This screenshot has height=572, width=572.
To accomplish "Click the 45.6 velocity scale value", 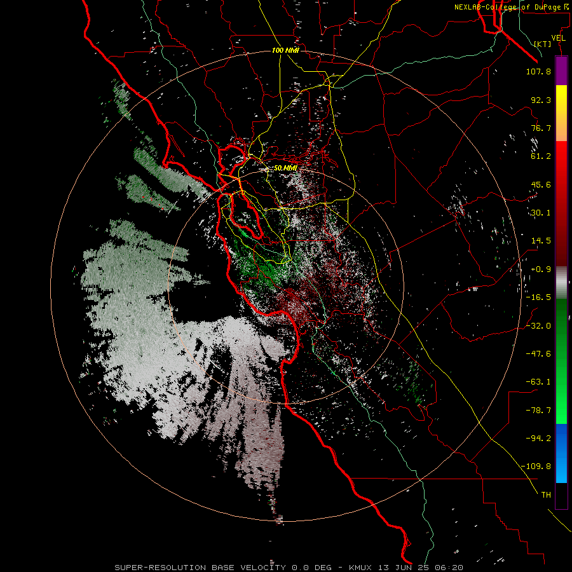I will click(x=541, y=184).
